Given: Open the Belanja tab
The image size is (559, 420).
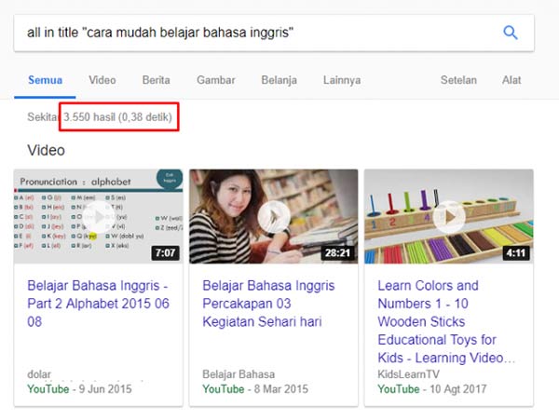Looking at the screenshot, I should [279, 80].
